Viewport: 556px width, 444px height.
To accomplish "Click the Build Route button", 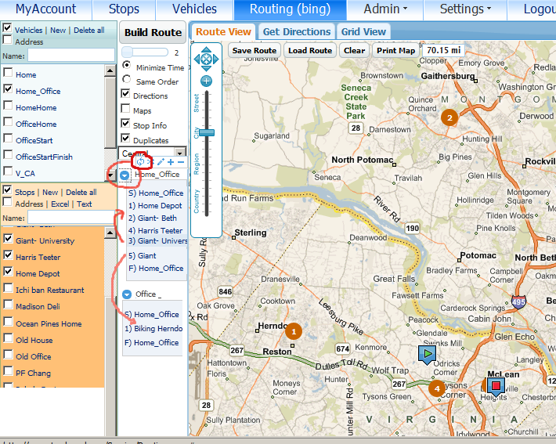I will 153,33.
